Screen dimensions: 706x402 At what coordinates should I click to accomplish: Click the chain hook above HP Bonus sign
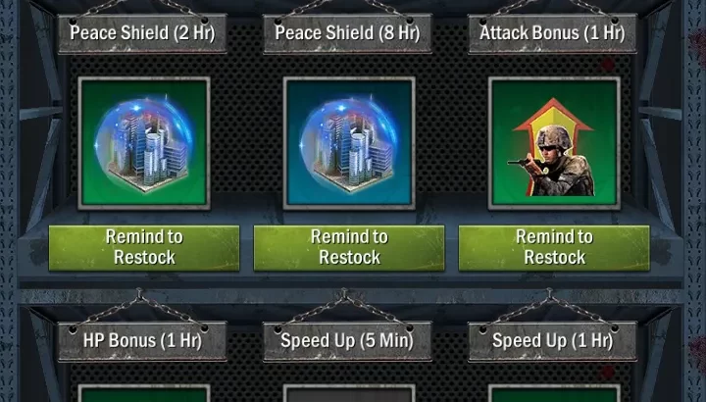pos(139,295)
